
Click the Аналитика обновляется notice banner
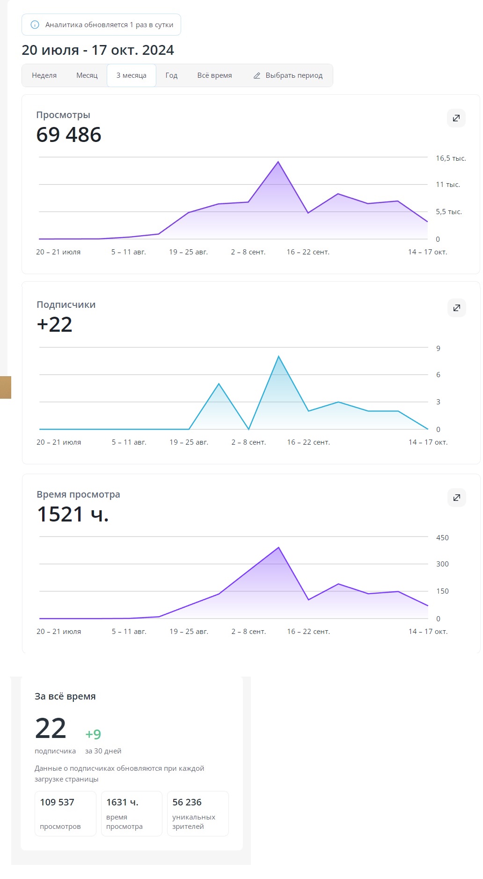click(101, 25)
